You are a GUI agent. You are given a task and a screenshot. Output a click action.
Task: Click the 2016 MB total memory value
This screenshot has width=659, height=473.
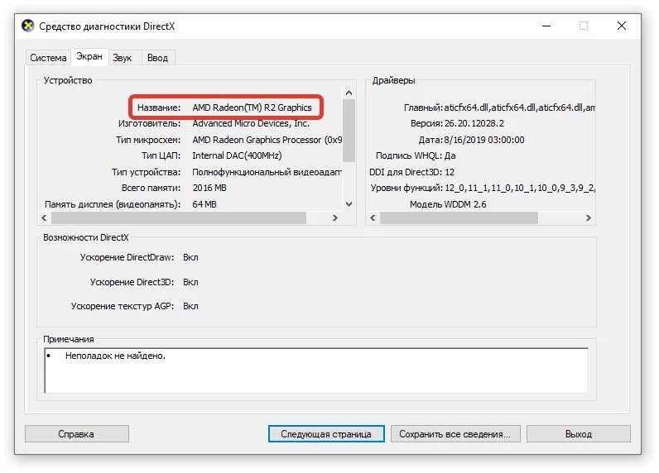[209, 188]
